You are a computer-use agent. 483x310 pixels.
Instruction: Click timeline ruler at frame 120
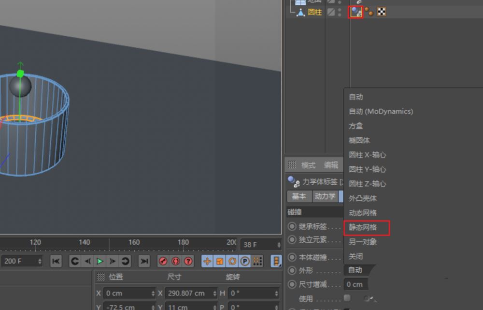point(35,242)
